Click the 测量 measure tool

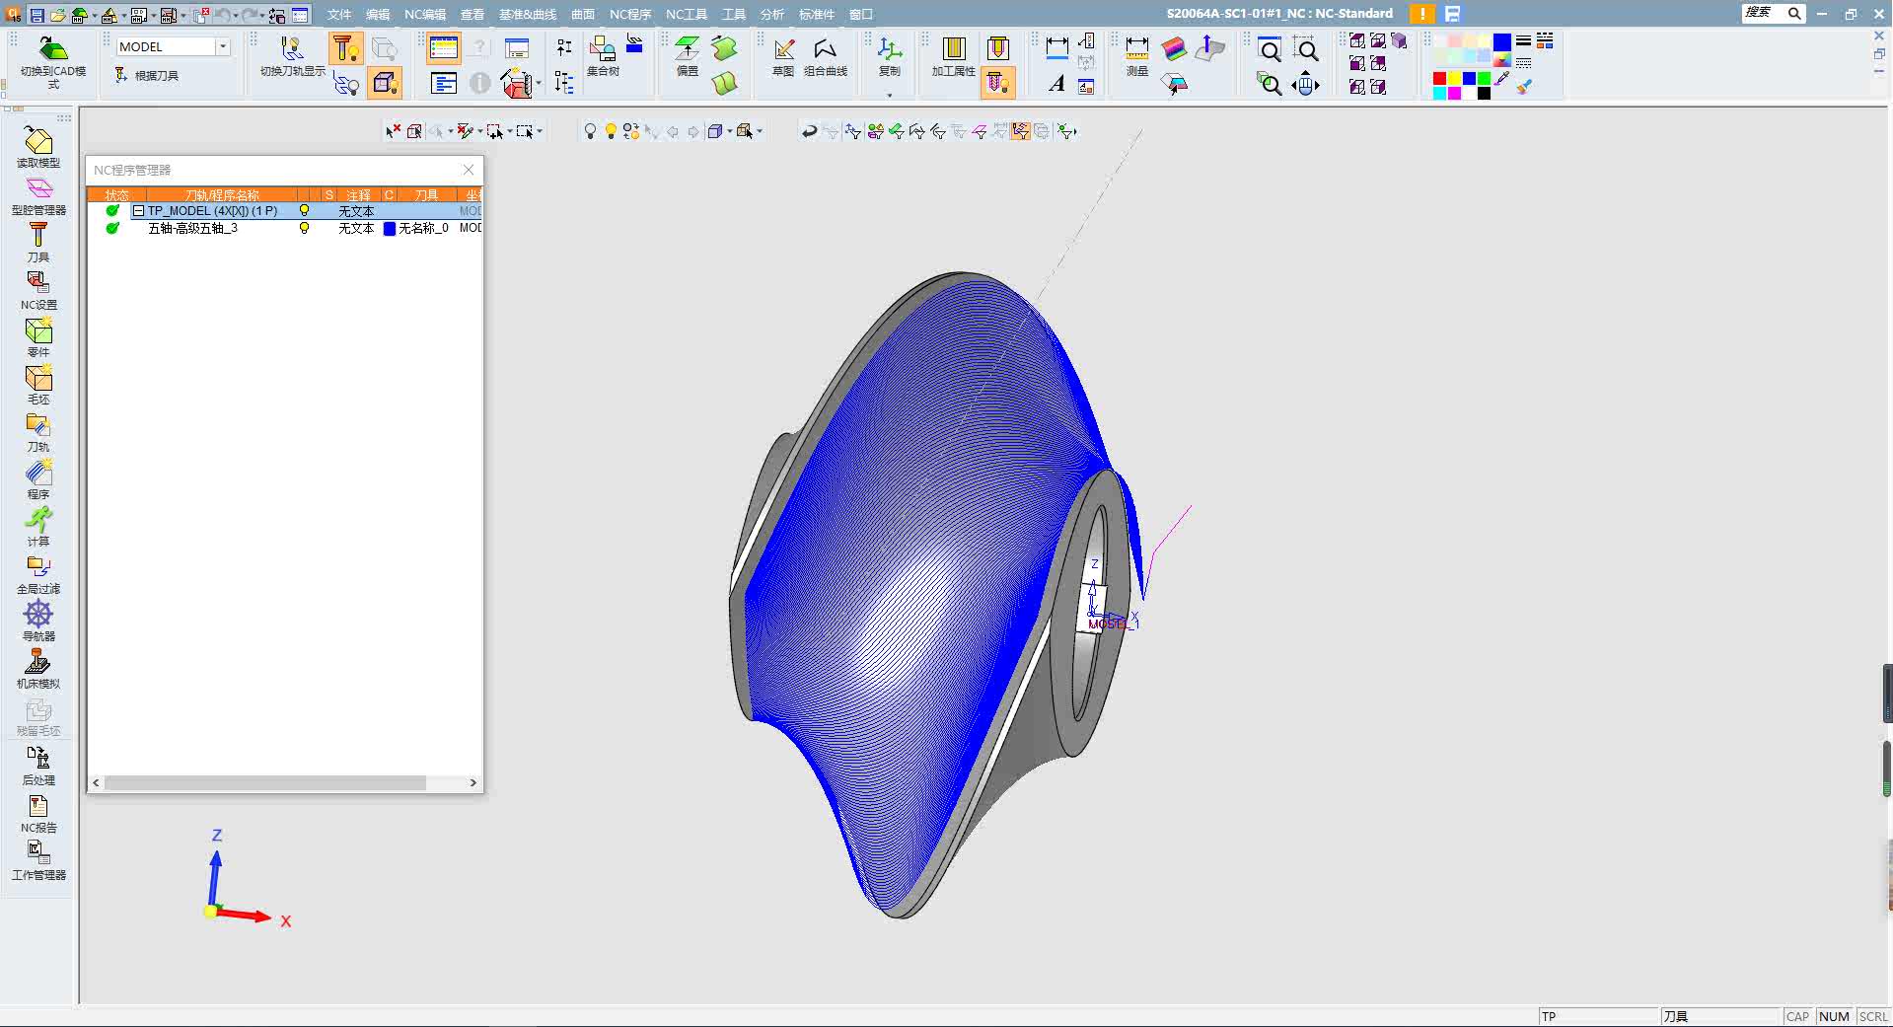coord(1137,56)
